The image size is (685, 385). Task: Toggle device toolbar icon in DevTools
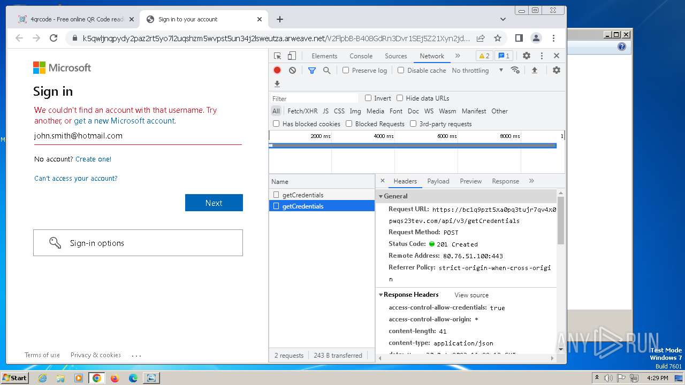click(x=292, y=56)
